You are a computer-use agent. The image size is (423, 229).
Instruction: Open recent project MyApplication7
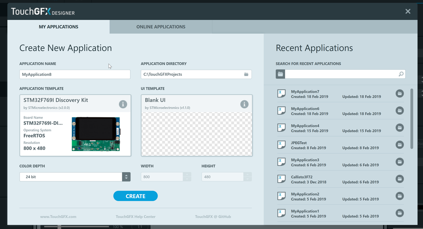pyautogui.click(x=340, y=94)
